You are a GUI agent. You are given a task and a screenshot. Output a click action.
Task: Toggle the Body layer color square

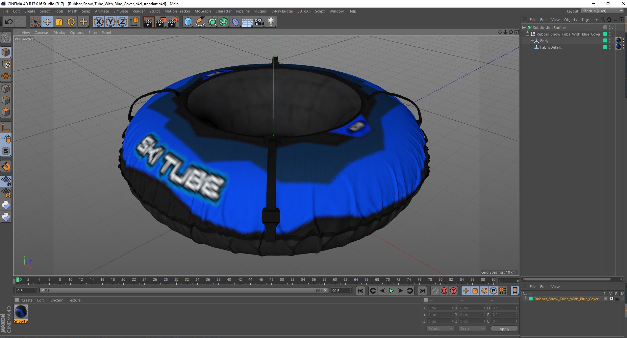(605, 40)
